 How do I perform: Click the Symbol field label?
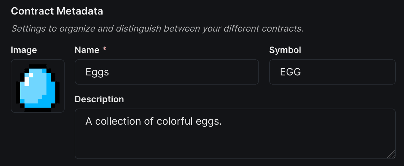coord(285,50)
